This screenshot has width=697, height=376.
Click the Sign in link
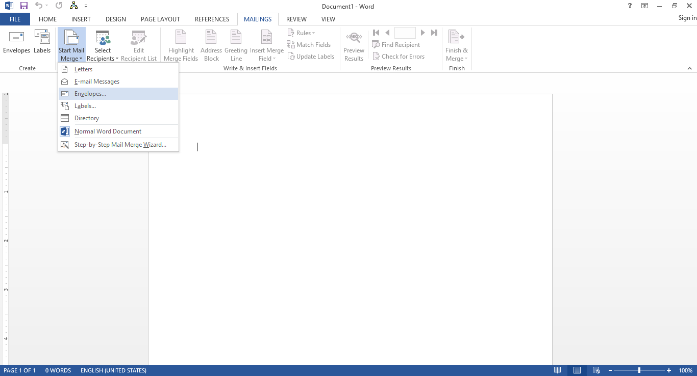click(687, 18)
